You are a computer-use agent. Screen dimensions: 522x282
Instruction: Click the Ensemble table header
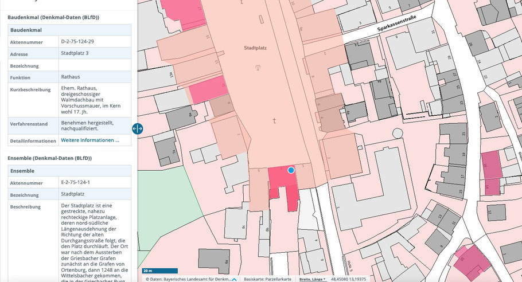[x=69, y=171]
